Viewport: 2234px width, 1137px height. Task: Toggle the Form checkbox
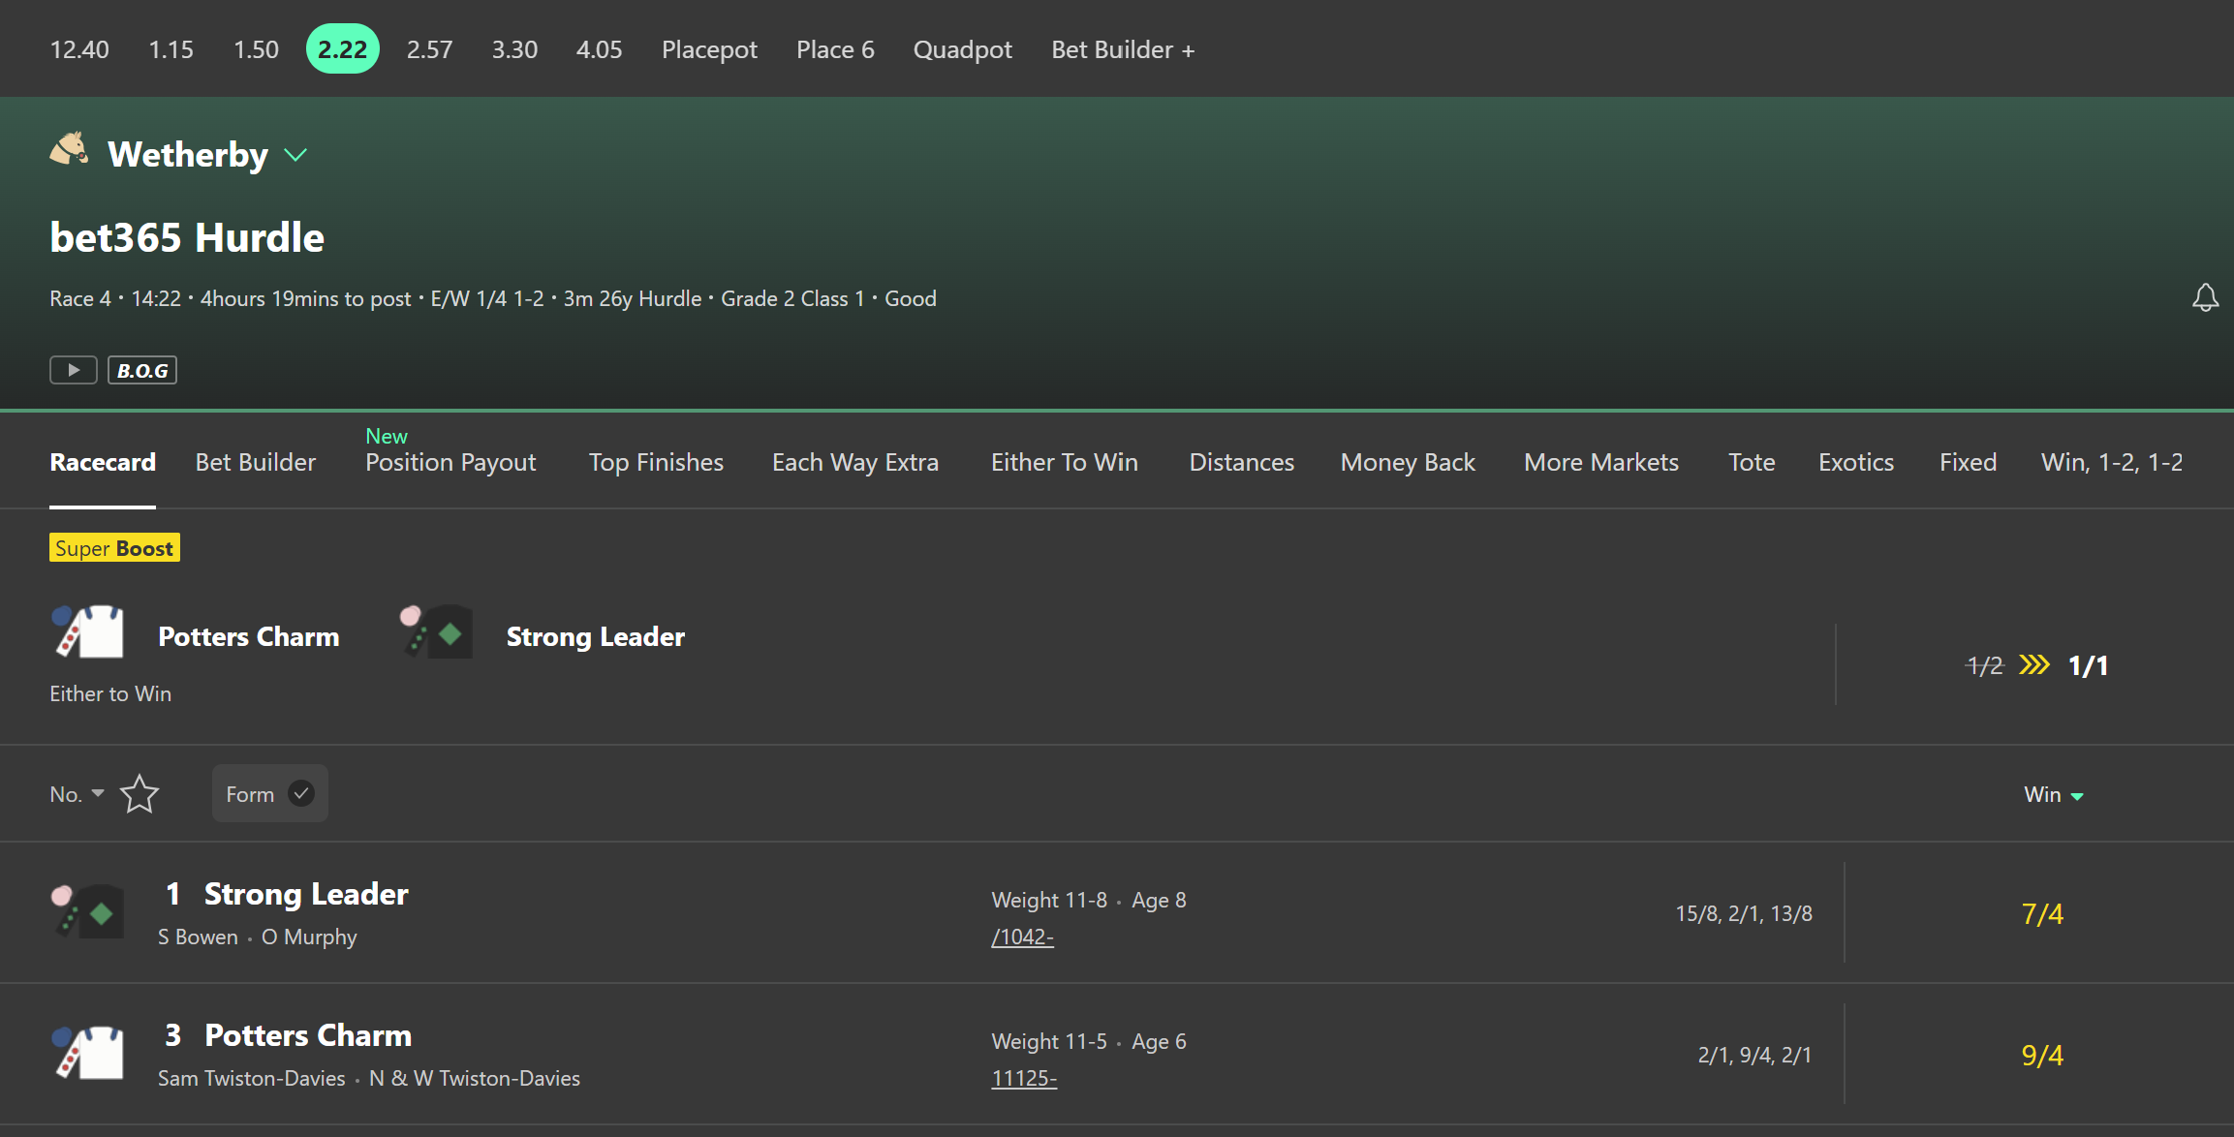270,793
